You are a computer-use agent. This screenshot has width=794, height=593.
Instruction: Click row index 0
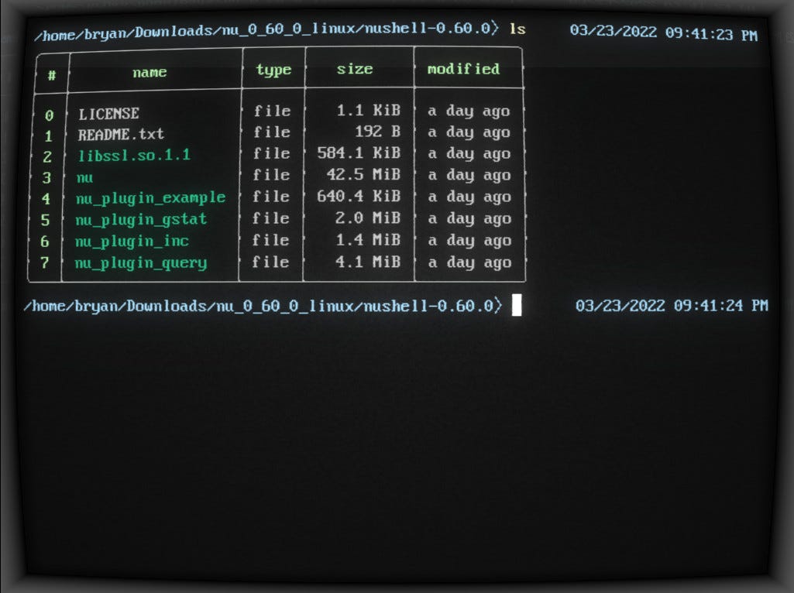click(49, 116)
